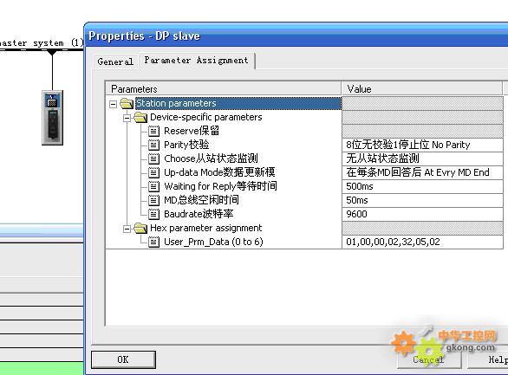Click the Cancel button
The width and height of the screenshot is (508, 375).
click(x=429, y=359)
